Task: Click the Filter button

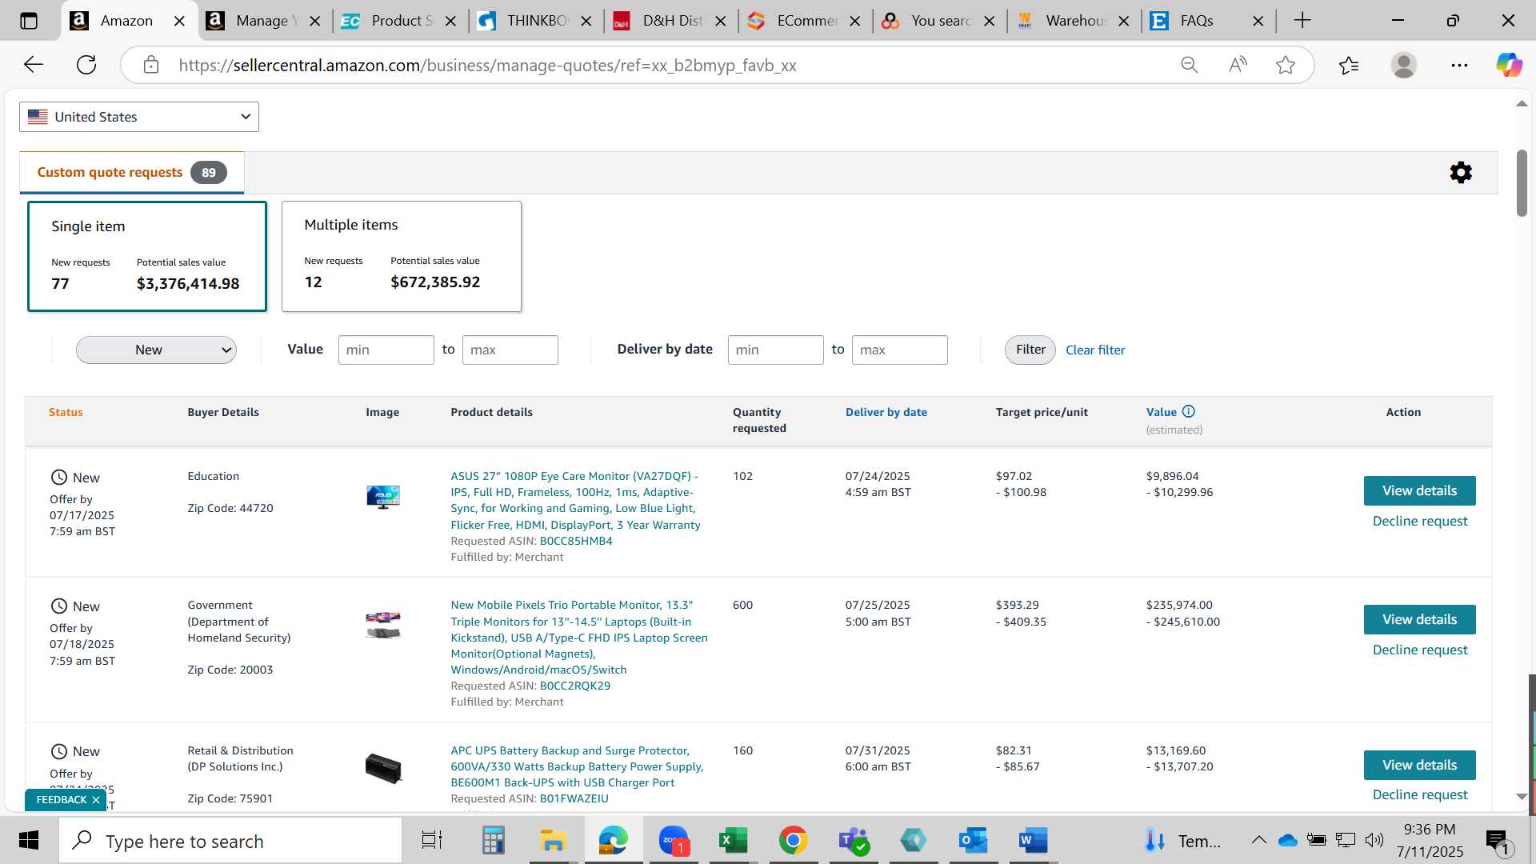Action: coord(1030,350)
